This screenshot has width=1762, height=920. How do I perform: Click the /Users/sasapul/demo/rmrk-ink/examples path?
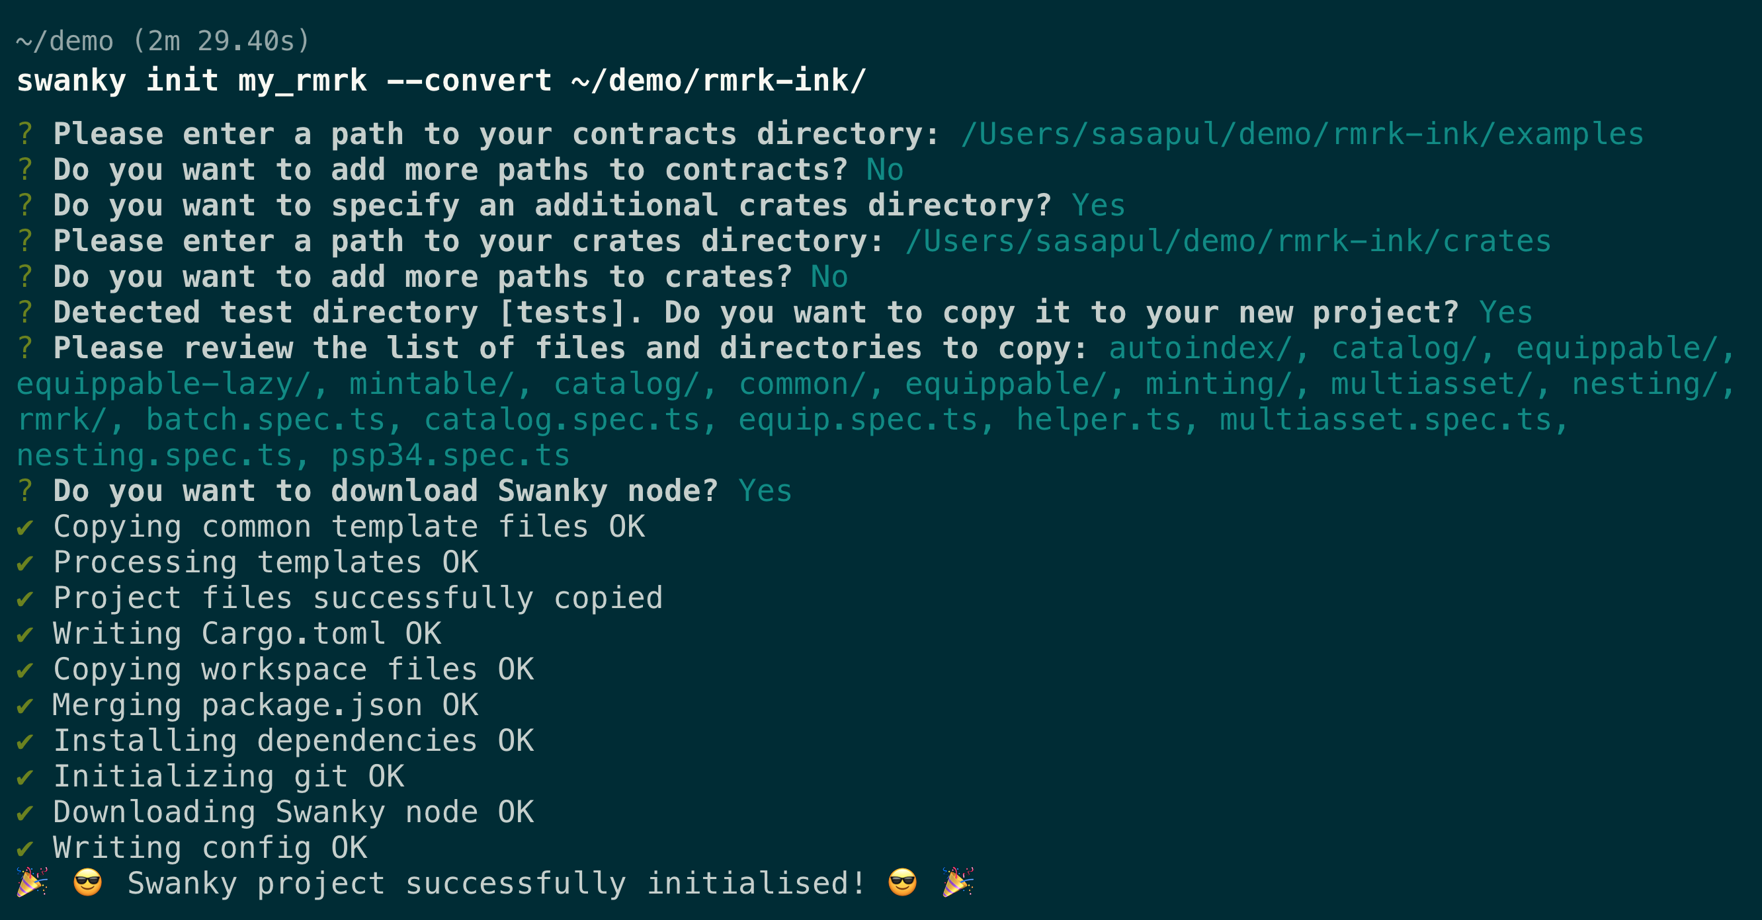[1302, 134]
